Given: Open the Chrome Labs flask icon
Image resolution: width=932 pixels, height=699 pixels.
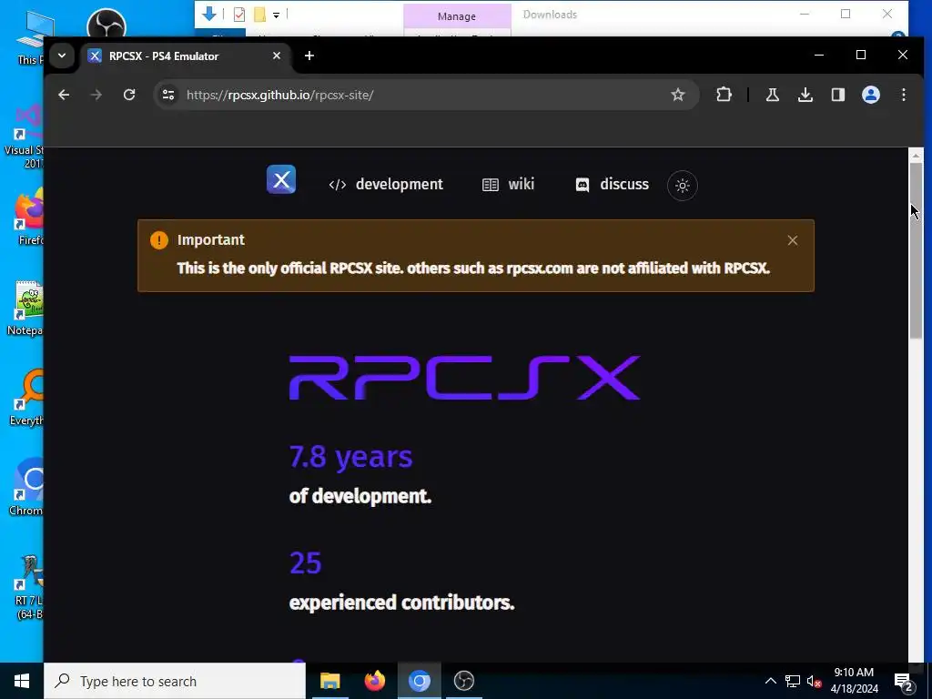Looking at the screenshot, I should (x=772, y=95).
